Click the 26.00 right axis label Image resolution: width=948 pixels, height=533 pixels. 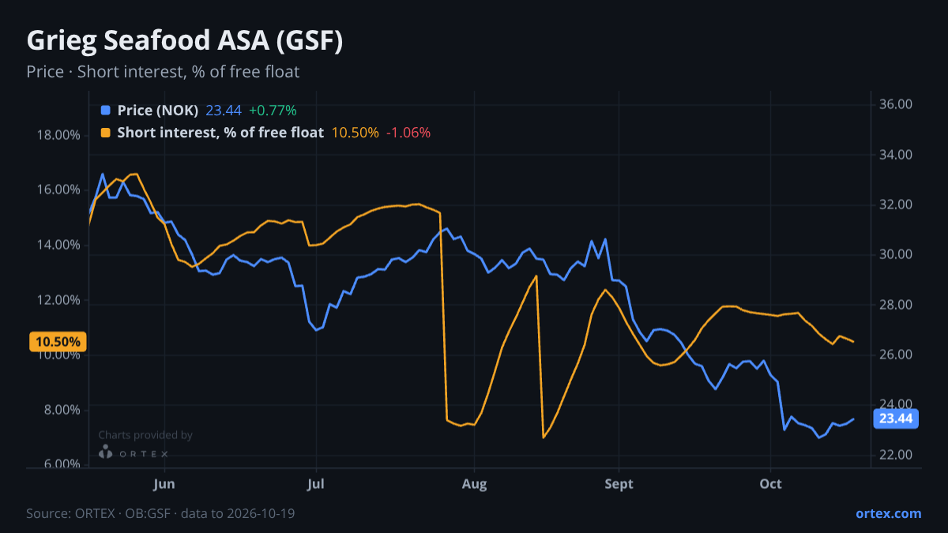896,355
